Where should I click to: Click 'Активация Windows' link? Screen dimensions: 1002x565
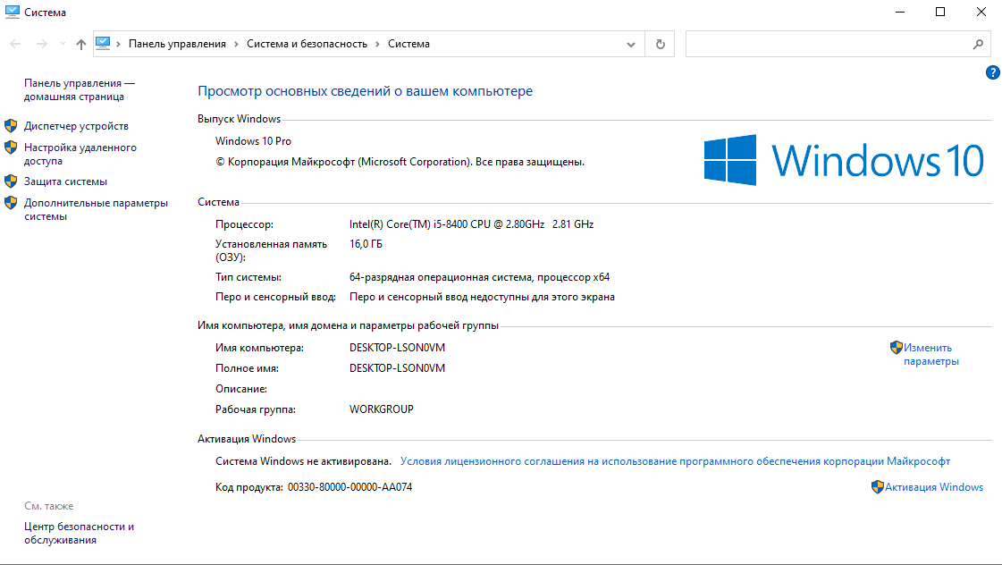[x=934, y=487]
